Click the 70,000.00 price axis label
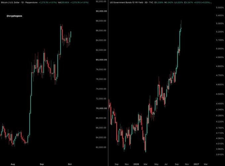This screenshot has height=166, width=225. [x=101, y=108]
